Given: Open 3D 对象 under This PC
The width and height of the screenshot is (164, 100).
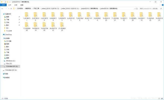Looking at the screenshot, I should [9, 41].
